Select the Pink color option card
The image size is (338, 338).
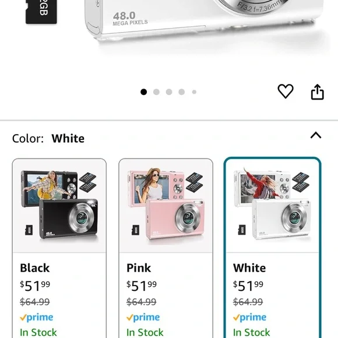coord(166,248)
